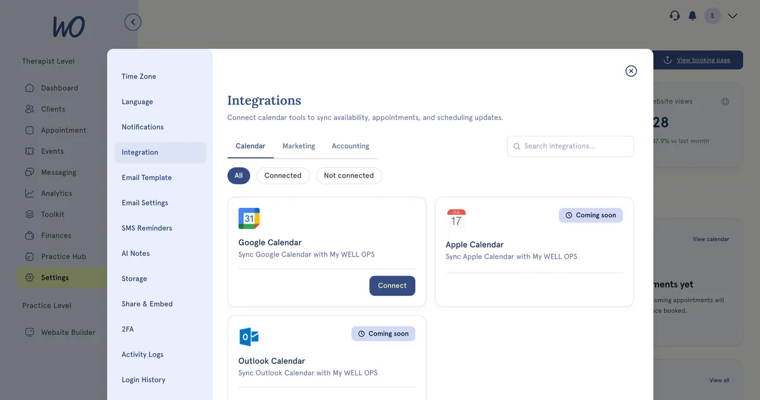Click the Apple Calendar logo
The width and height of the screenshot is (760, 400).
456,219
